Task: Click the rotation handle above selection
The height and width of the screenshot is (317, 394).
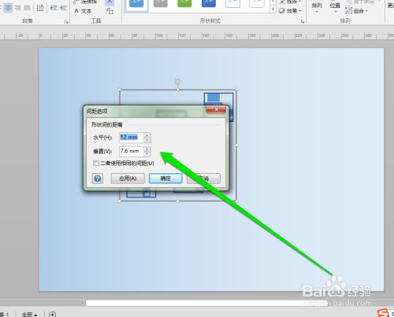Action: point(178,81)
